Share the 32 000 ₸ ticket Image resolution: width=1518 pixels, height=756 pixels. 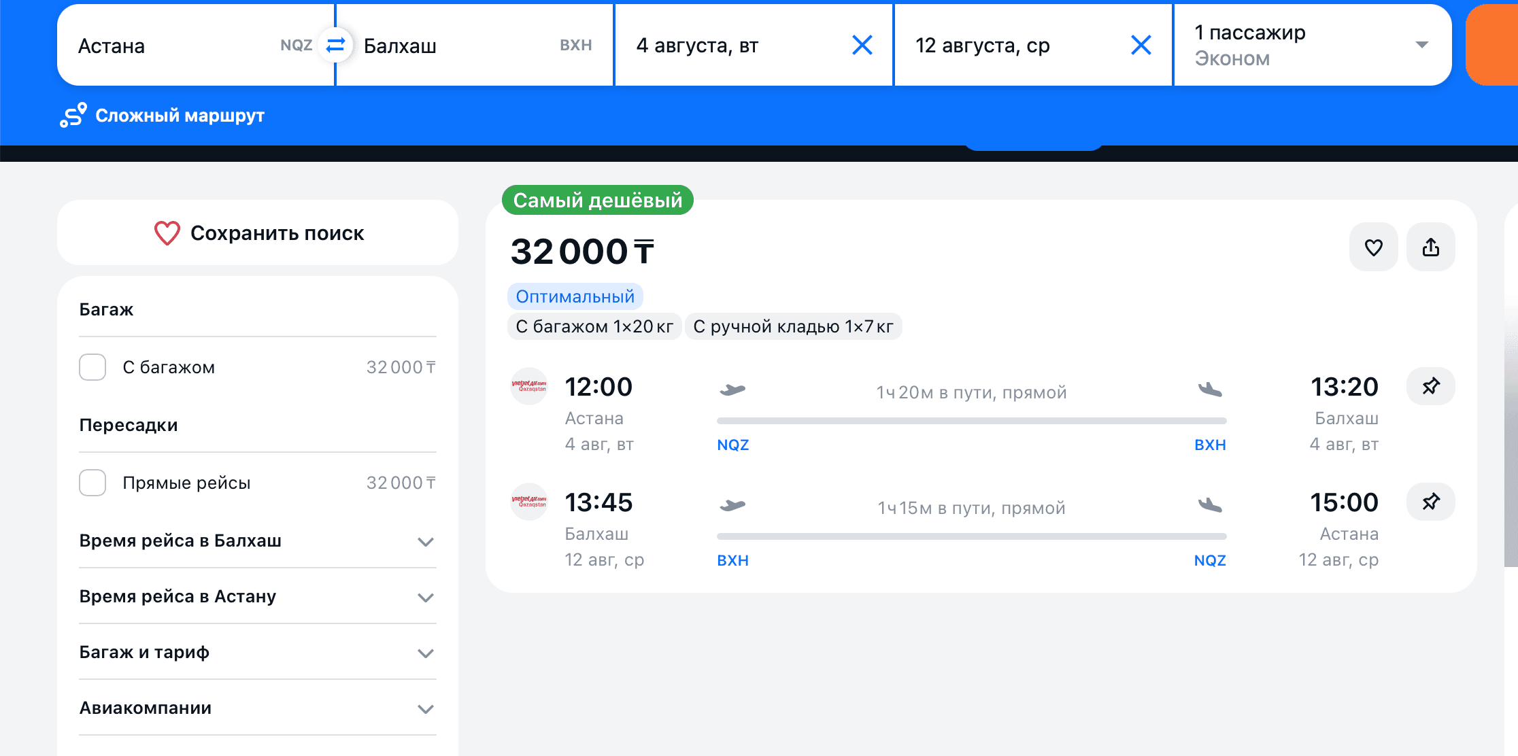(x=1431, y=247)
